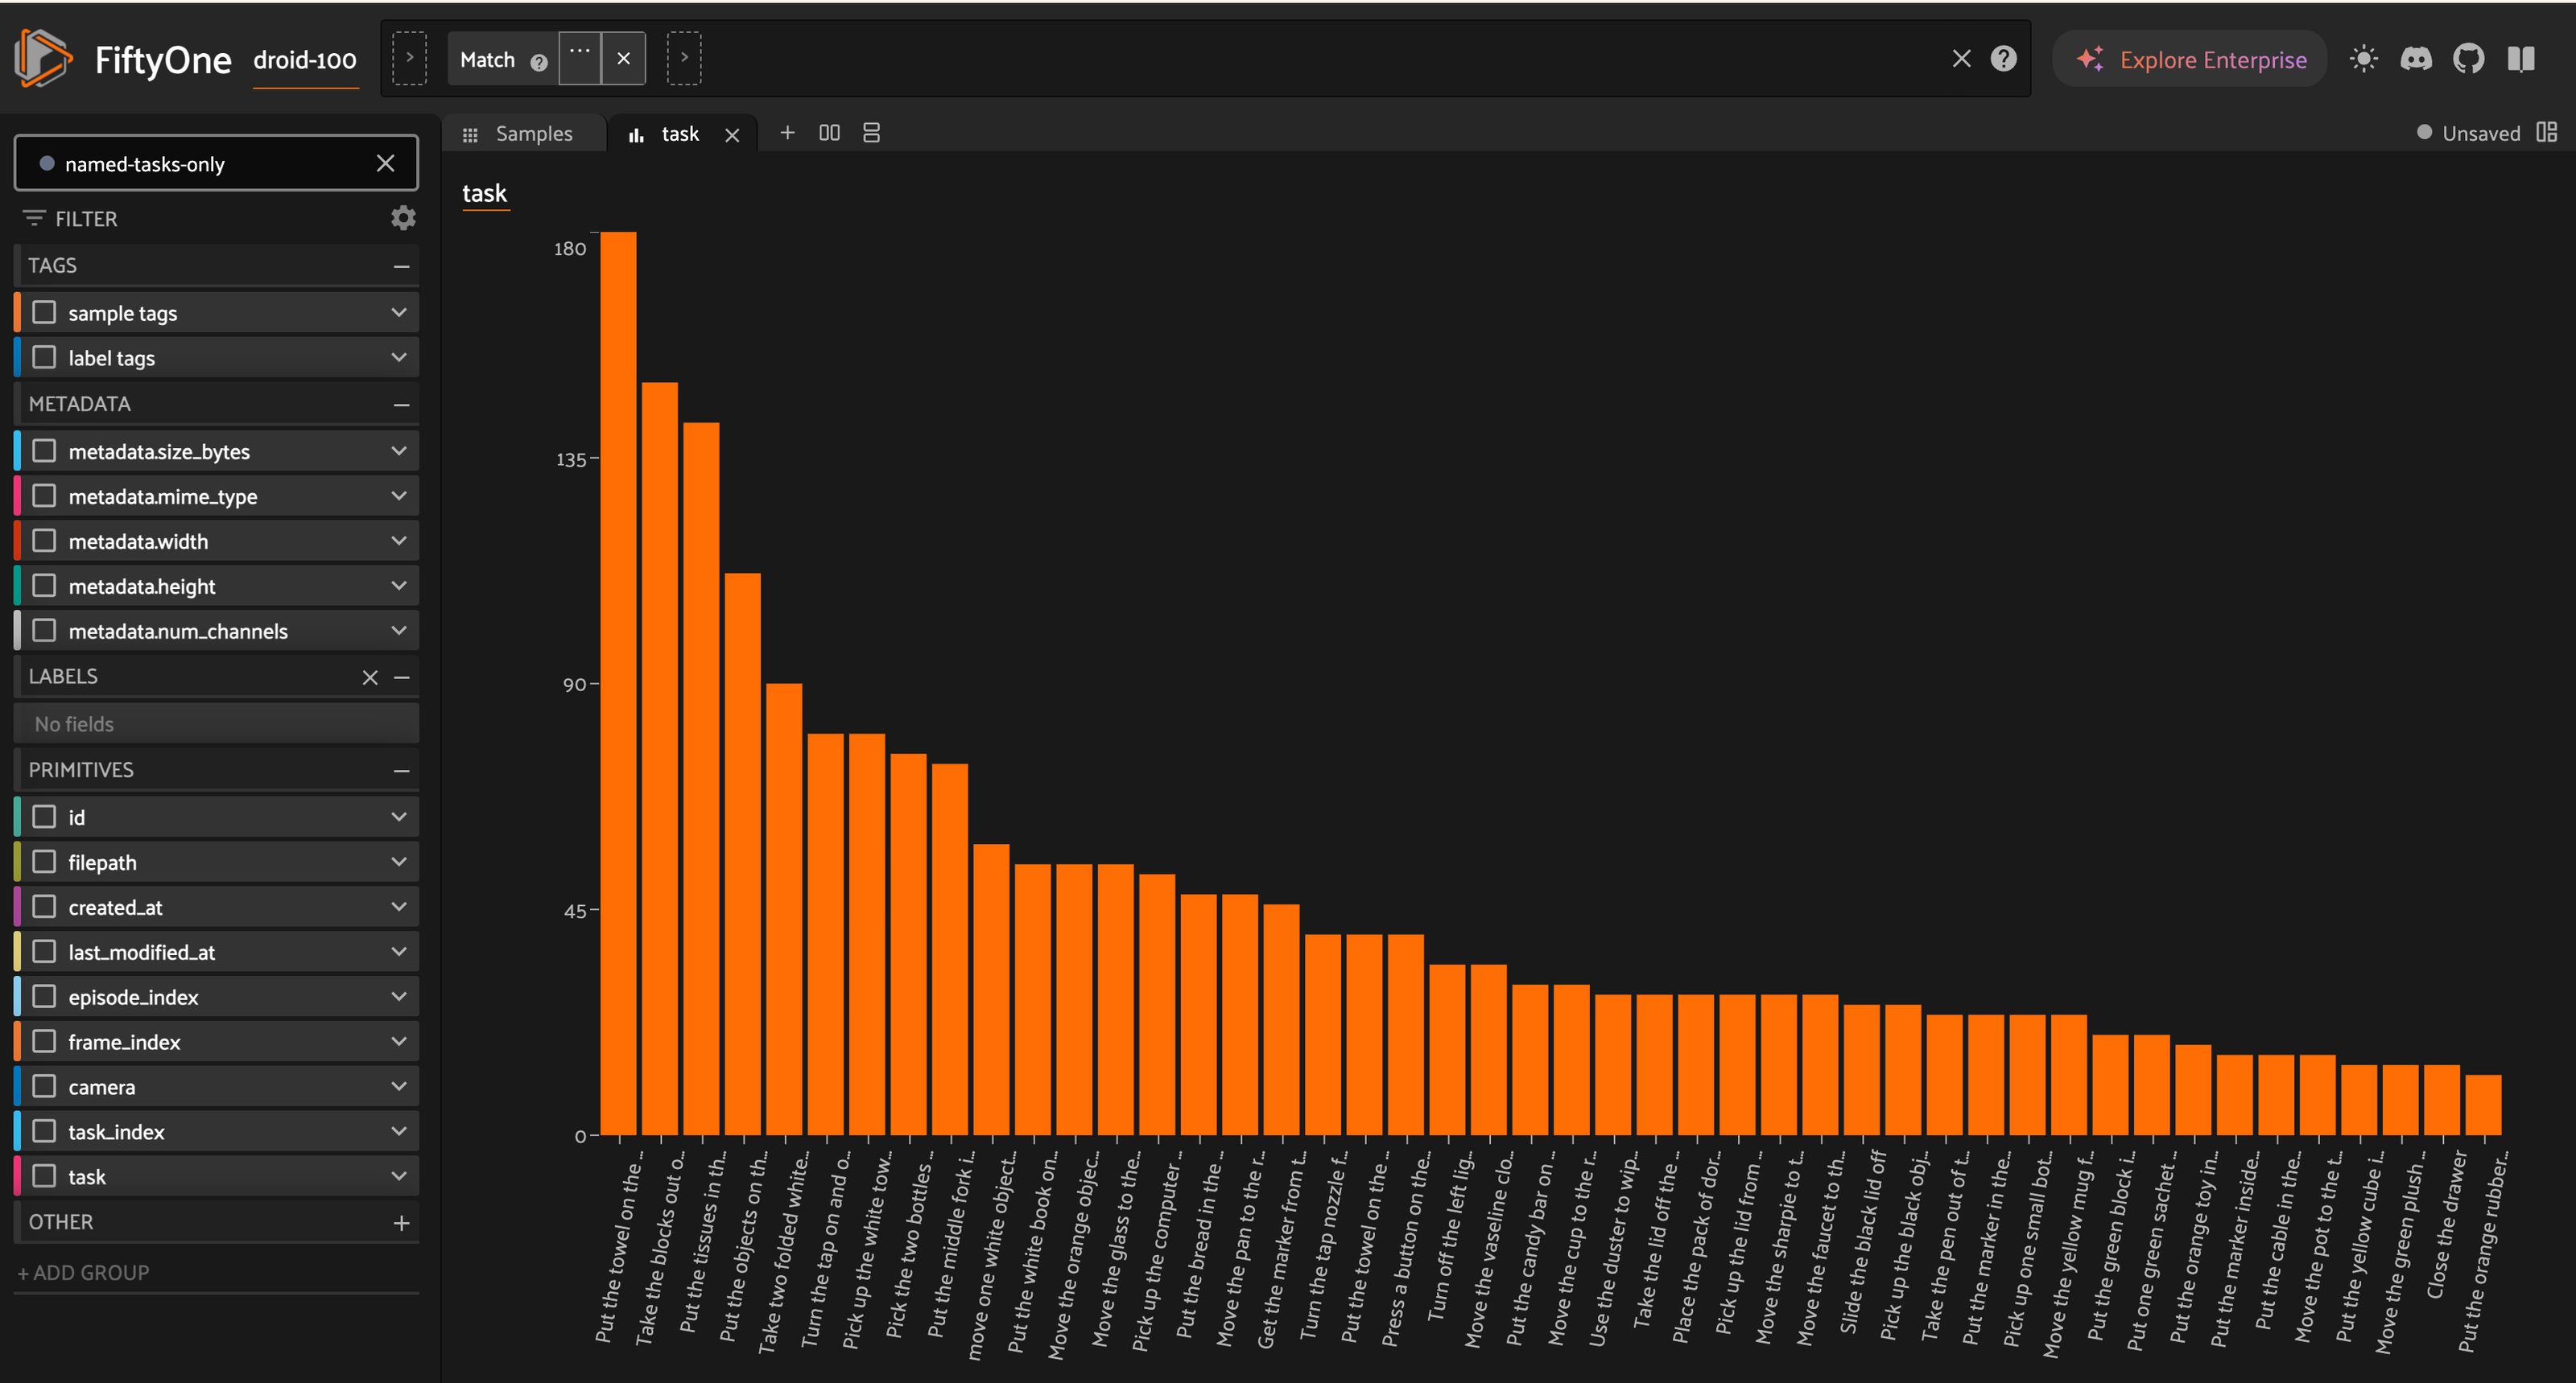Image resolution: width=2576 pixels, height=1383 pixels.
Task: Remove the LABELS group
Action: click(x=370, y=677)
